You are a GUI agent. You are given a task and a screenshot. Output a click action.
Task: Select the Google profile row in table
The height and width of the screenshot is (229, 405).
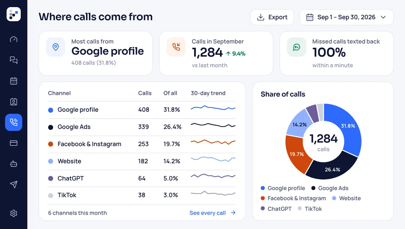click(142, 110)
